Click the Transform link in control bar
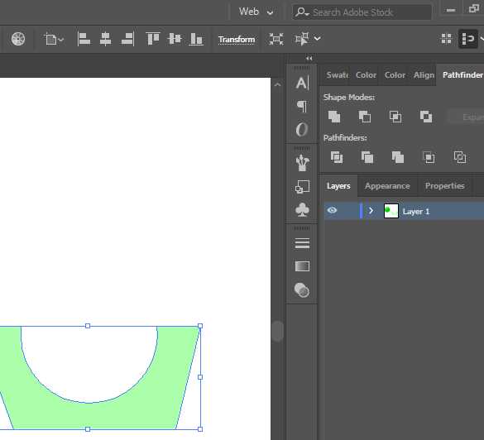484x440 pixels. [x=237, y=40]
